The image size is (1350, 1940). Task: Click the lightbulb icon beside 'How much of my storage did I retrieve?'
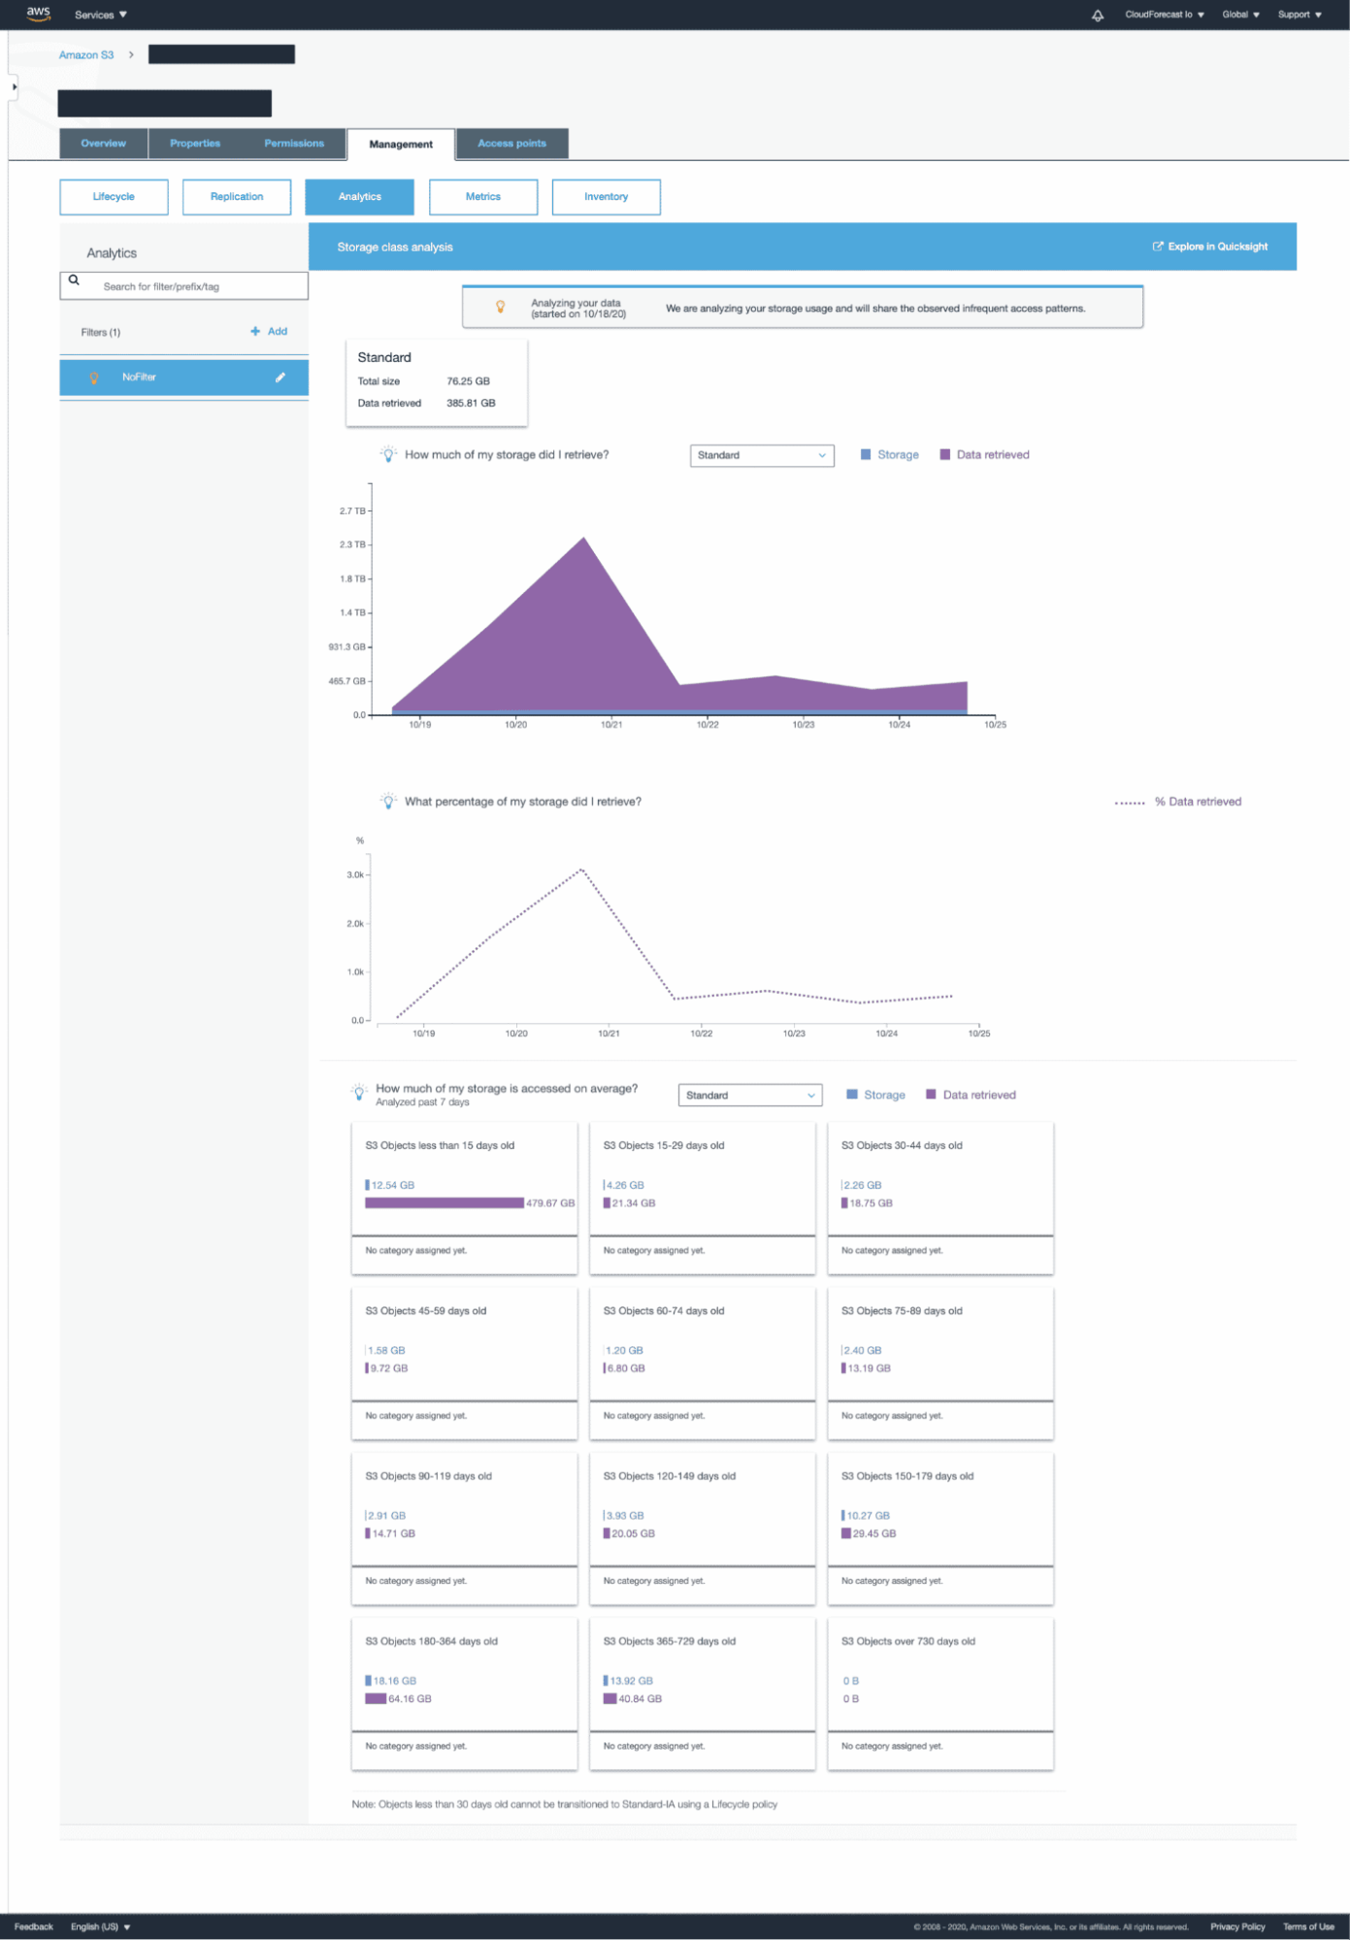coord(388,455)
